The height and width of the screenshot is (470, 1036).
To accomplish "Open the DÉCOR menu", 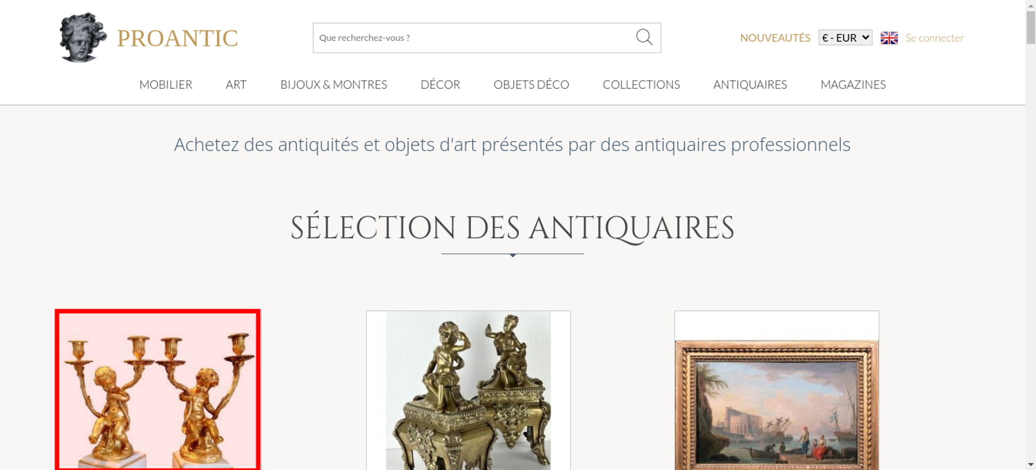I will pos(440,84).
